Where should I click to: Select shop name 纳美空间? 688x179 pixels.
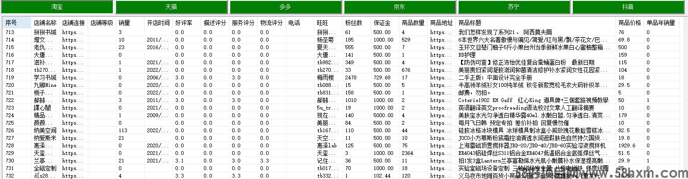pyautogui.click(x=45, y=130)
